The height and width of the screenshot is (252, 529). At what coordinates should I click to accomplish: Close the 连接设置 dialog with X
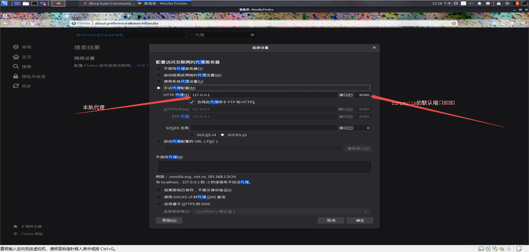(x=374, y=48)
